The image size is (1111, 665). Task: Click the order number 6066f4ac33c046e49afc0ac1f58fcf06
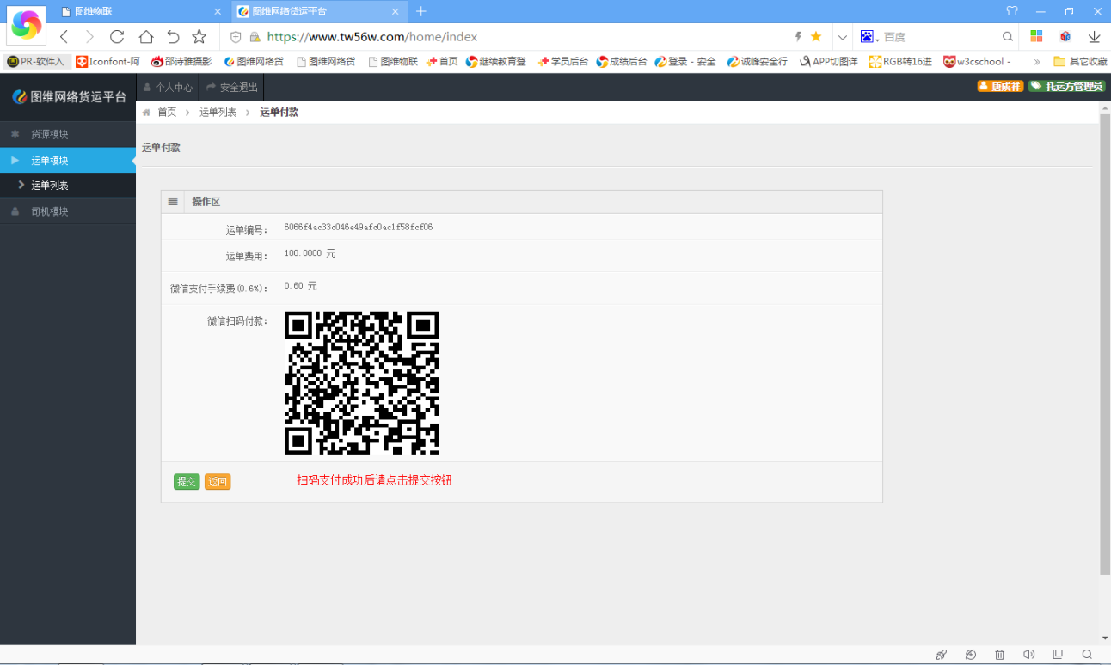(x=359, y=228)
